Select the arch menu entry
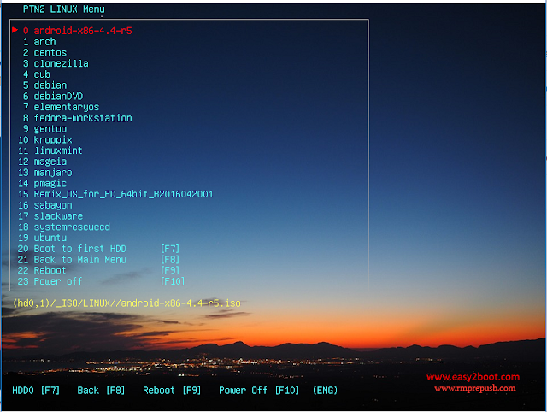This screenshot has height=412, width=547. (x=39, y=42)
